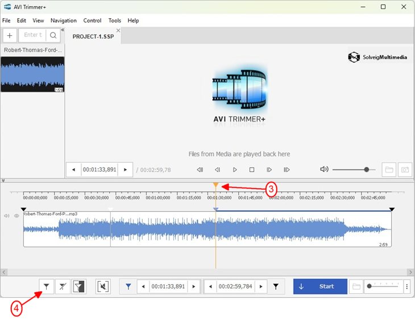The image size is (415, 321).
Task: Toggle track audio mute icon
Action: pos(7,216)
